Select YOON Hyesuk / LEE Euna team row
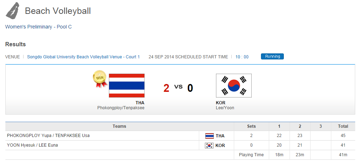 (x=32, y=145)
